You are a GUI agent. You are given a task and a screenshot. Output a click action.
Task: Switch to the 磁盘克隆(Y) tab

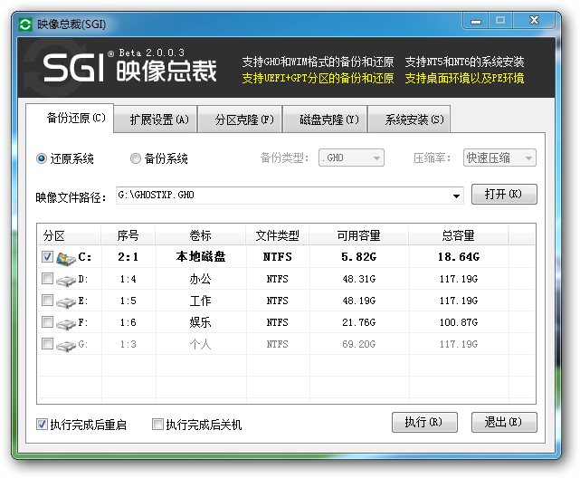click(325, 119)
